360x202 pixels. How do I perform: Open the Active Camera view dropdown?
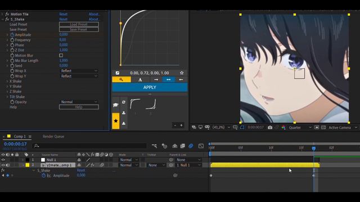click(343, 127)
